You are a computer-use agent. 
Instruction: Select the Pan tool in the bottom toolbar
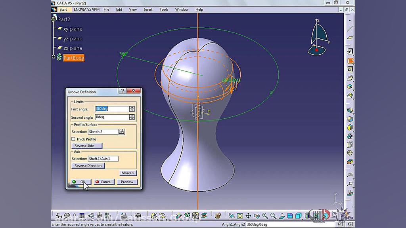pyautogui.click(x=249, y=216)
